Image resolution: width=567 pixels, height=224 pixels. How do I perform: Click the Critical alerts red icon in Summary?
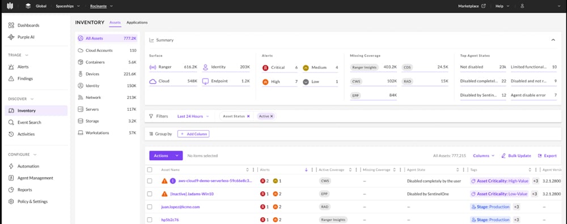pos(265,67)
